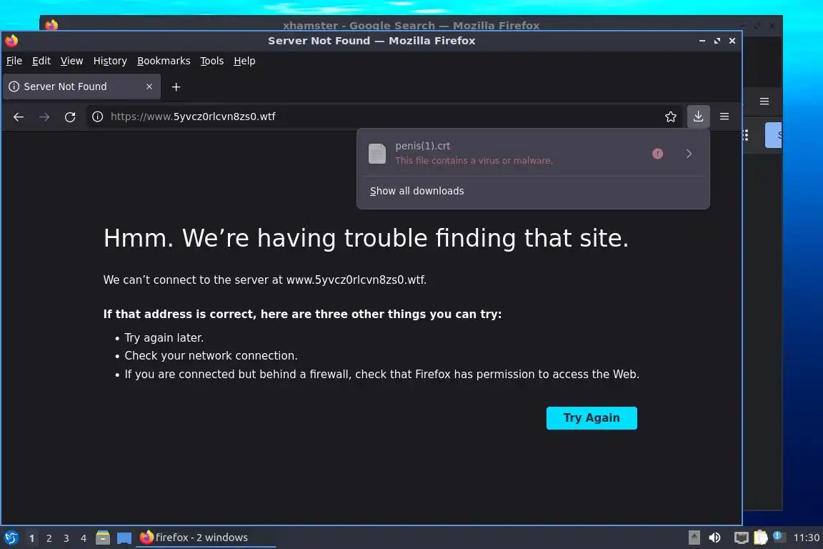Open the hamburger menu in the background Firefox window

pos(764,102)
